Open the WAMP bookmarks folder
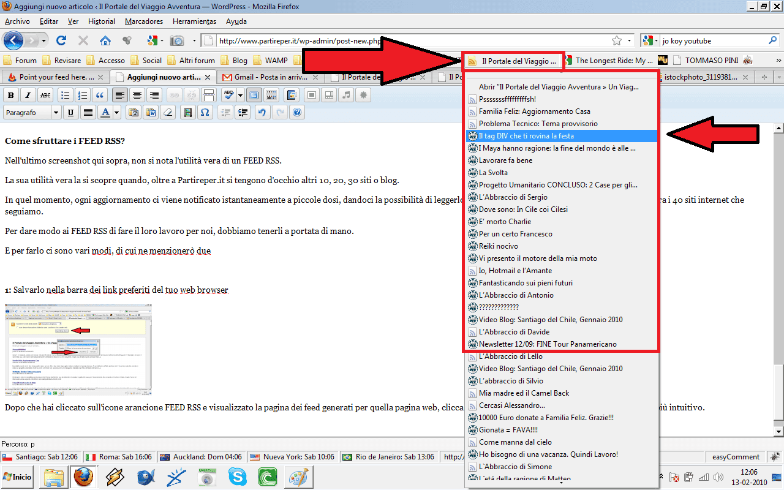The image size is (784, 490). point(269,61)
